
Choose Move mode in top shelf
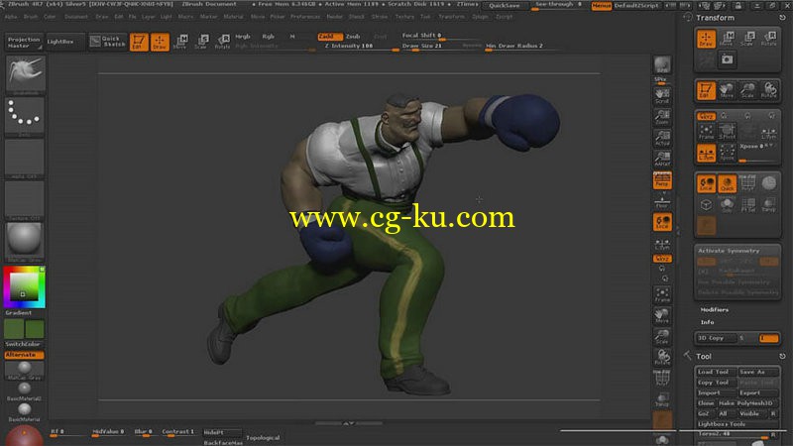180,42
